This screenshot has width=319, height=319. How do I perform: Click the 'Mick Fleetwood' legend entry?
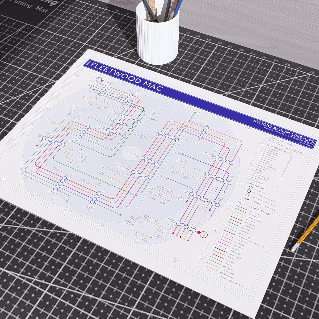point(249,227)
